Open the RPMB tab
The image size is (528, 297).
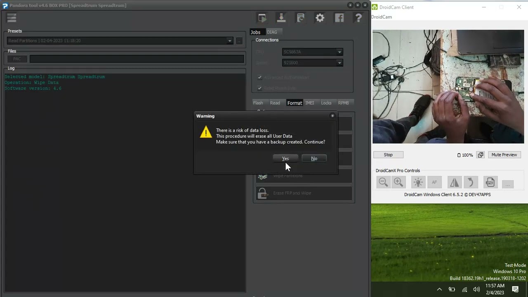344,103
